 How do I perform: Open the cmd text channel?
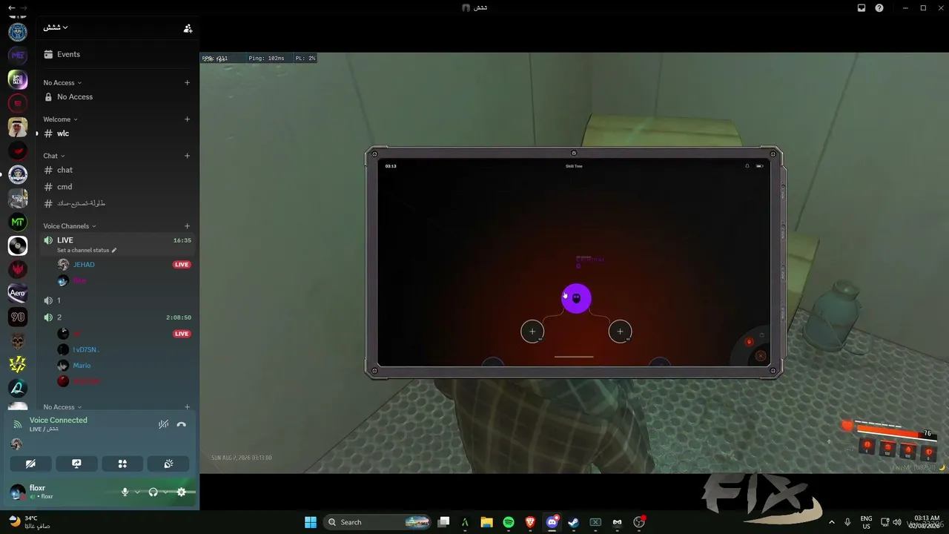pyautogui.click(x=117, y=187)
